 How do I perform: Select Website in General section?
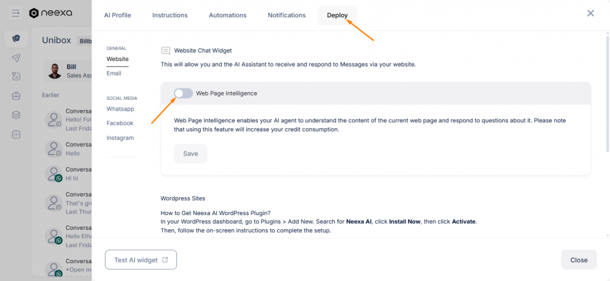[x=117, y=59]
